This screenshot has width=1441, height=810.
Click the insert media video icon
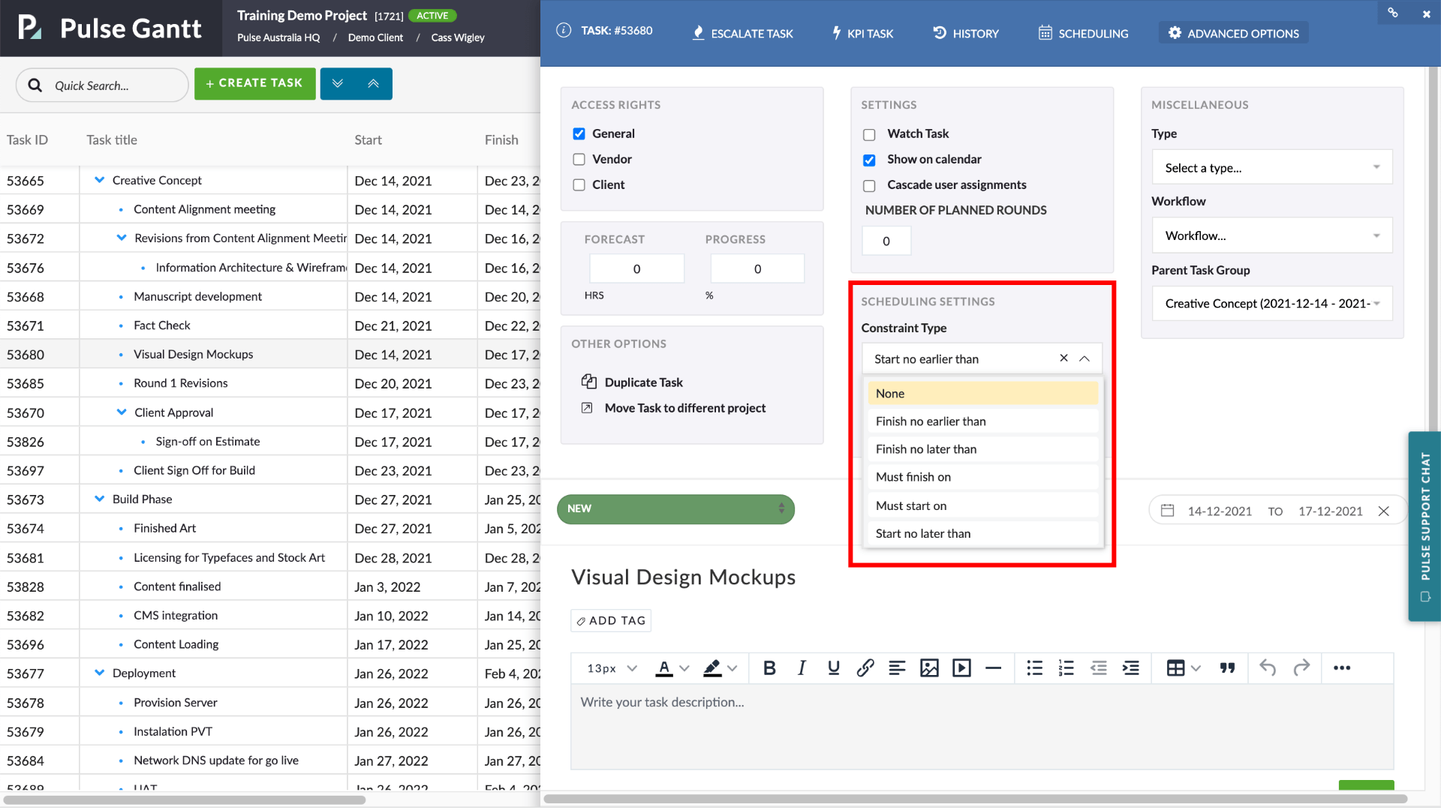(x=961, y=668)
